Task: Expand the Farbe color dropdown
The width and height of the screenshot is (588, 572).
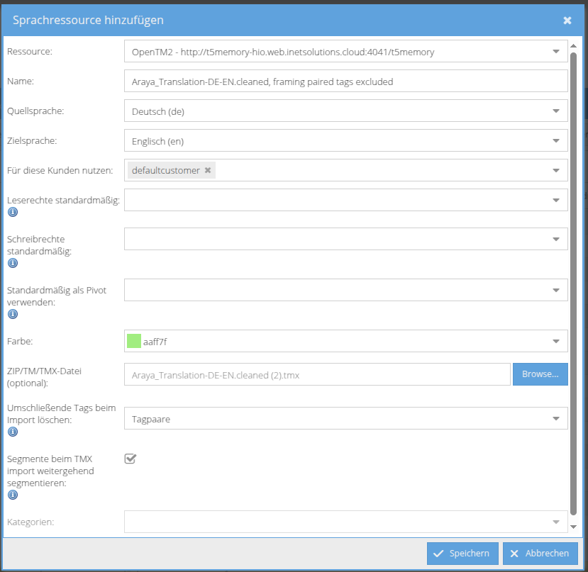Action: pos(555,342)
